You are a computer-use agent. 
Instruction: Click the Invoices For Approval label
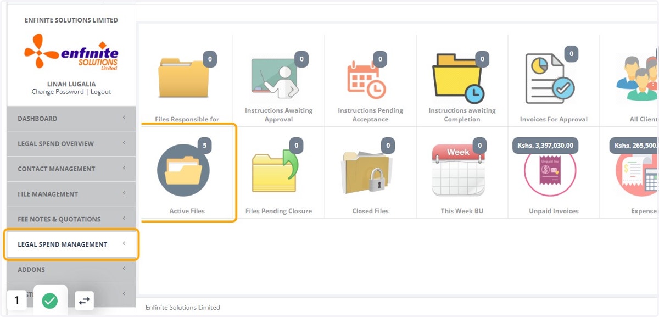pyautogui.click(x=554, y=119)
